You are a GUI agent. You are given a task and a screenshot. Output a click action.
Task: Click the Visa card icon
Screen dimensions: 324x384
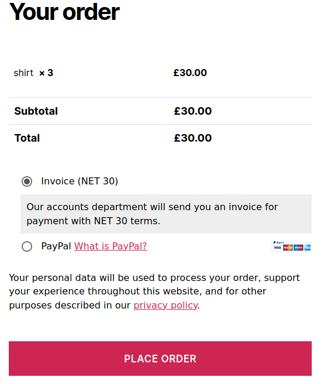pyautogui.click(x=277, y=248)
